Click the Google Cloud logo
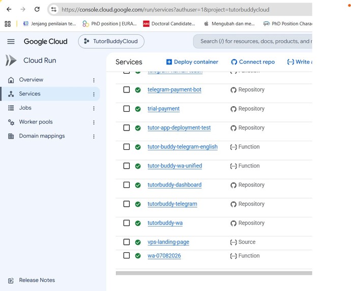The height and width of the screenshot is (291, 351). tap(45, 41)
